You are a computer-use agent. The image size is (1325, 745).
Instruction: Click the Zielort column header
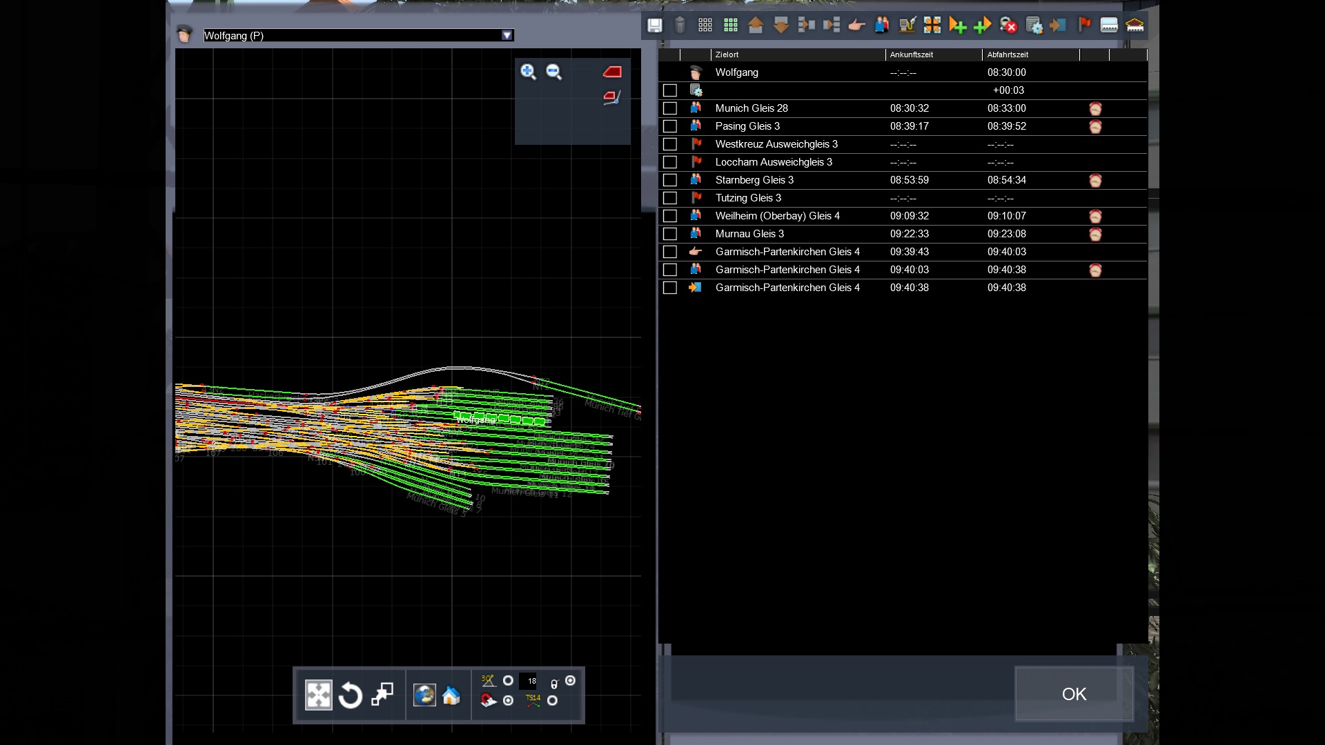point(798,54)
